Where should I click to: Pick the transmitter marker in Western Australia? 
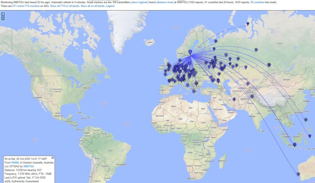coord(298,174)
